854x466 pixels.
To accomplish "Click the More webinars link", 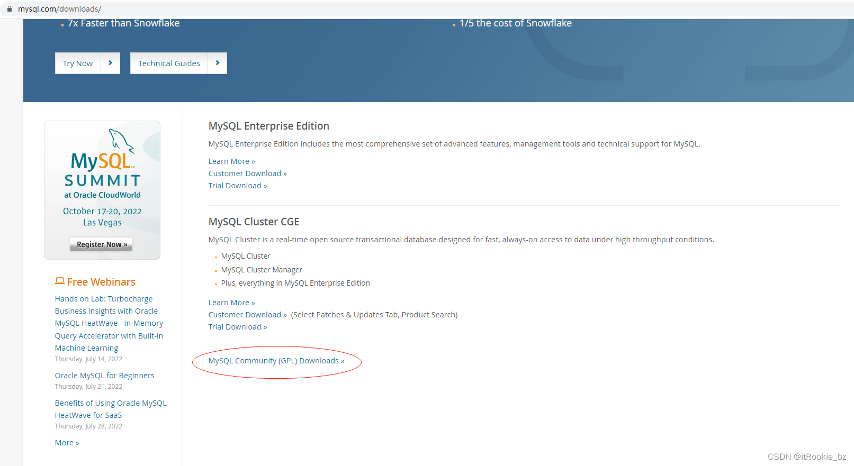I will click(67, 443).
